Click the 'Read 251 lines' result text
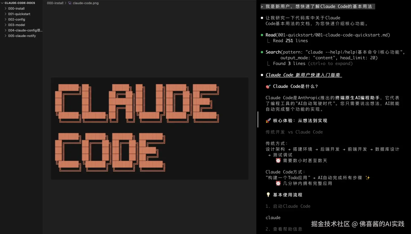The image size is (411, 234). click(290, 41)
